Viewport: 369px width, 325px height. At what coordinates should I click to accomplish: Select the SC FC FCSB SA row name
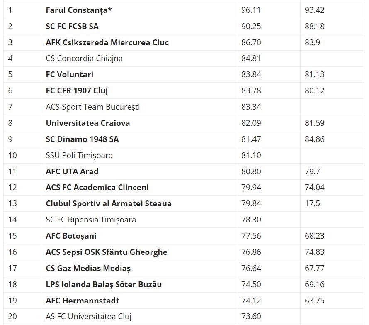point(72,26)
